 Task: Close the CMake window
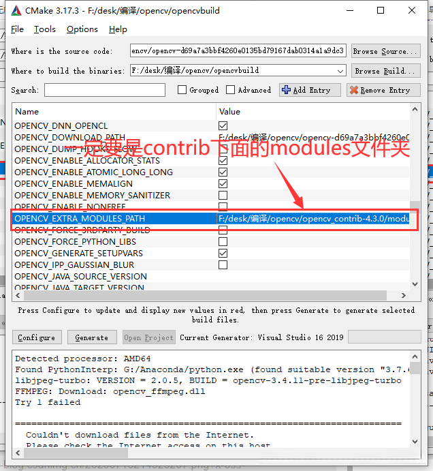click(x=412, y=10)
